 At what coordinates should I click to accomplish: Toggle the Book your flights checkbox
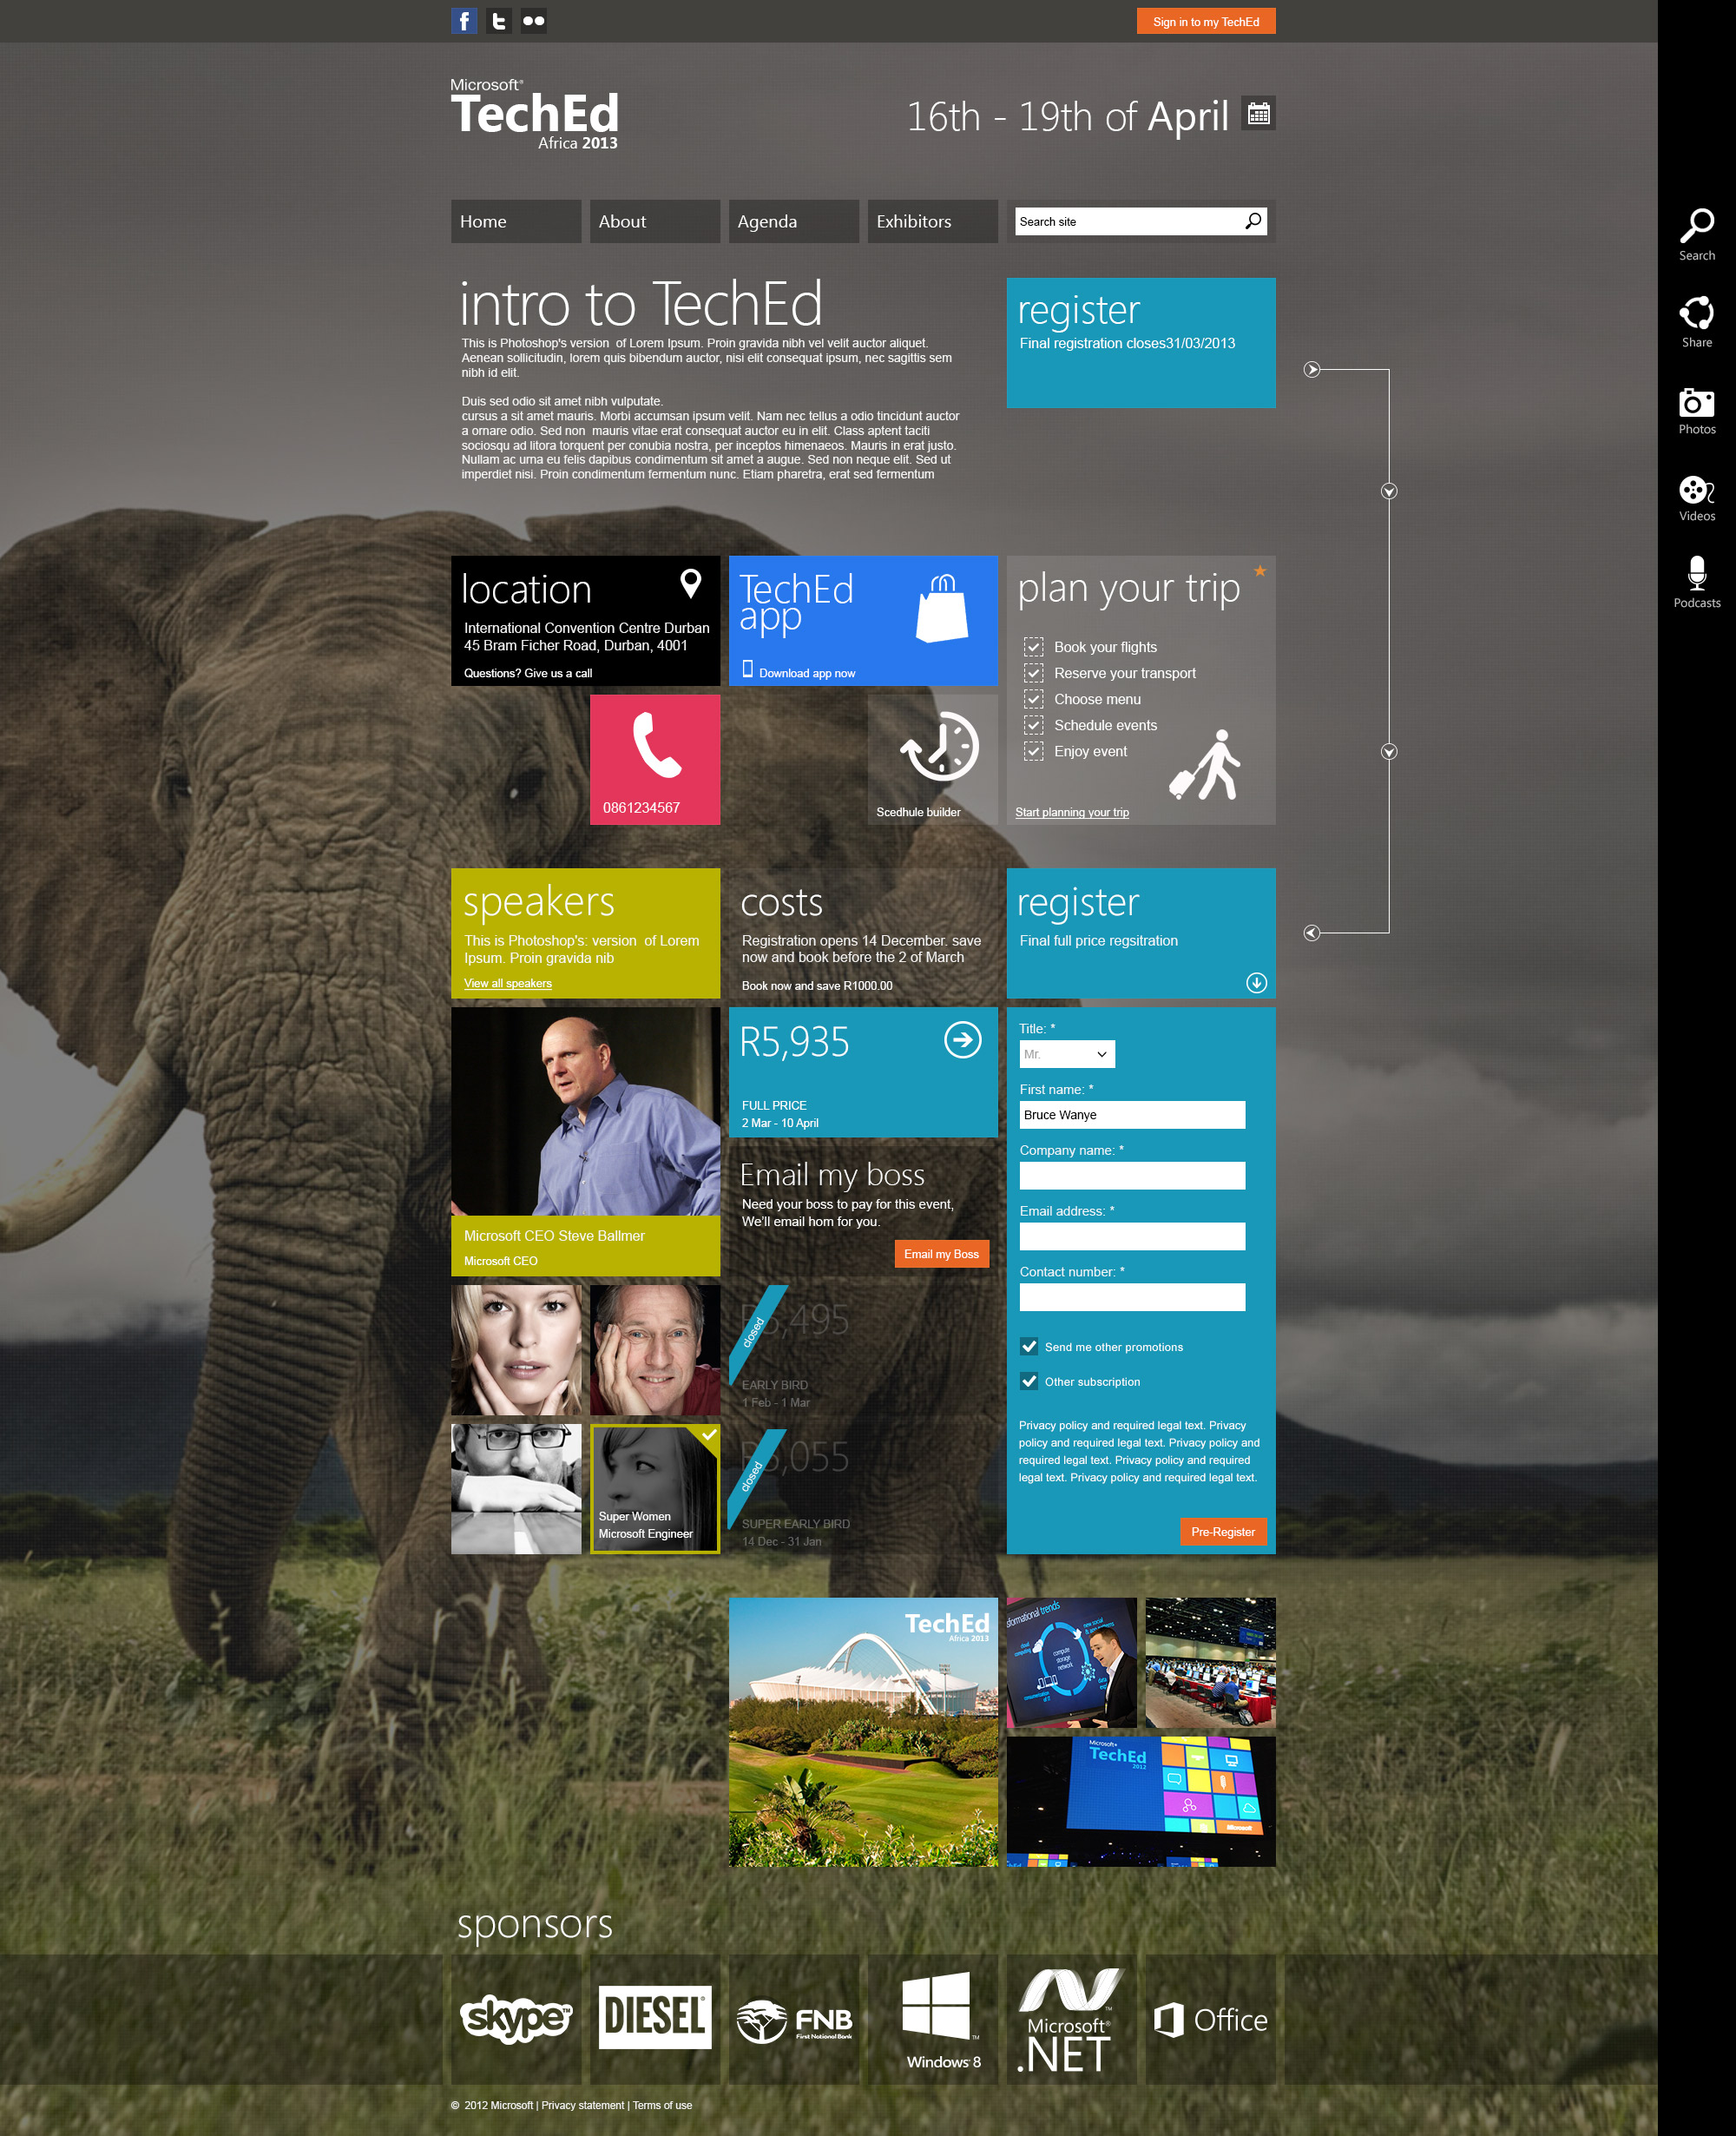click(x=1033, y=647)
